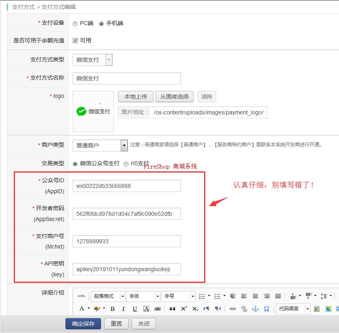Click the unordered bullet list icon
The height and width of the screenshot is (333, 339).
[217, 296]
